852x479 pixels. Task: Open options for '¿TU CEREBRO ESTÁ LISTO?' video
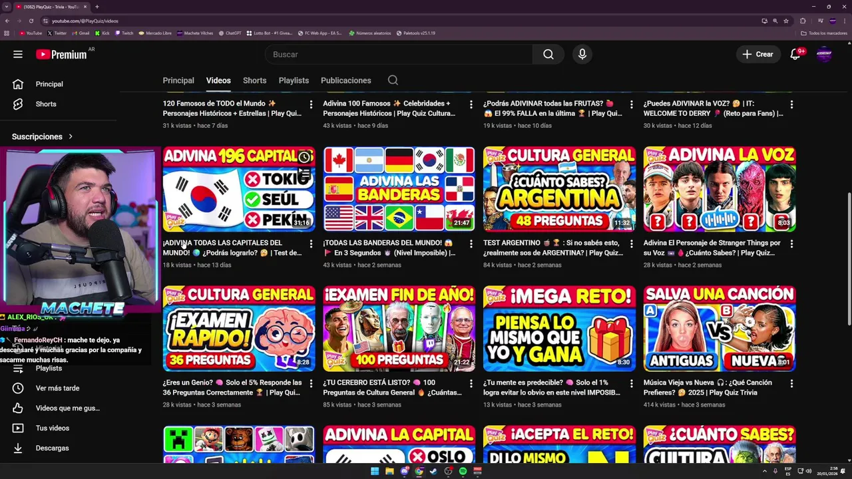click(x=471, y=384)
